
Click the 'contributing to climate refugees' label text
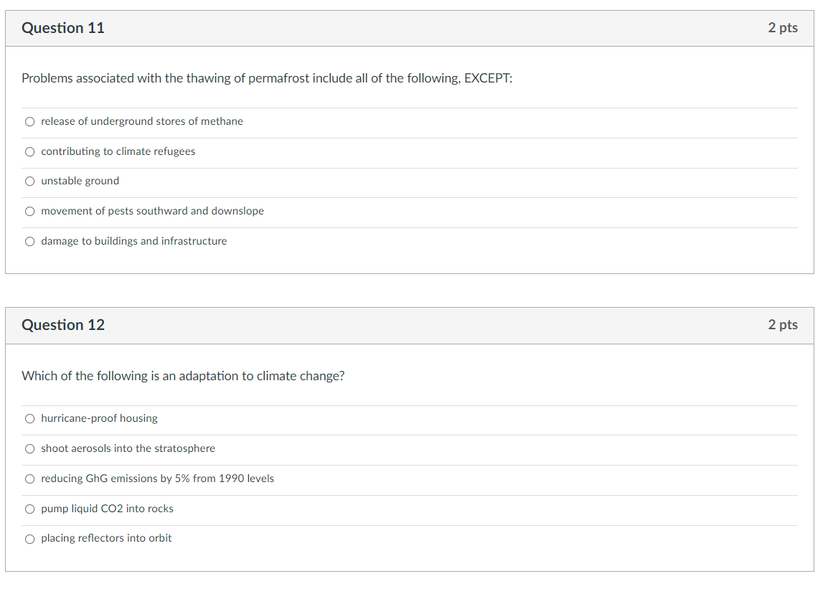pos(118,152)
